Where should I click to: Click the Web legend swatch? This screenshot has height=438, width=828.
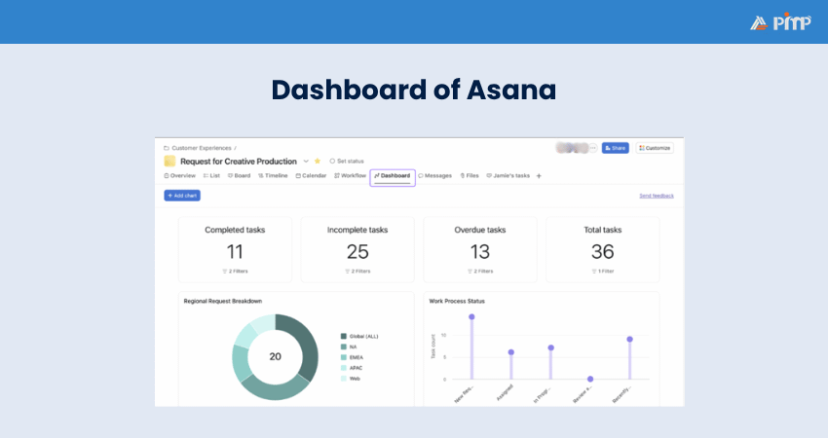tap(344, 379)
